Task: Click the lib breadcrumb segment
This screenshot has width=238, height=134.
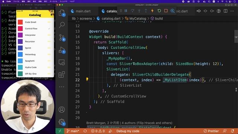Action: [x=74, y=19]
